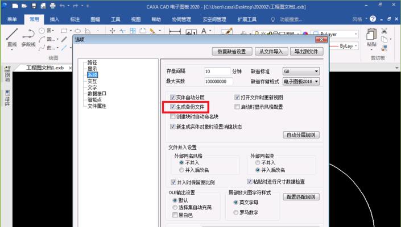The image size is (401, 227).
Task: Click the text (A) tool icon
Action: [204, 31]
